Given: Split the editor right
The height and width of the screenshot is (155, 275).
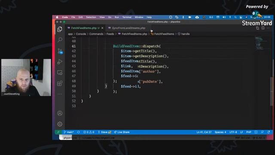Looking at the screenshot, I should (x=263, y=28).
